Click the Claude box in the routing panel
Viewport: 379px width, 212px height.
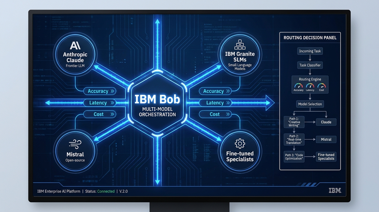[326, 122]
